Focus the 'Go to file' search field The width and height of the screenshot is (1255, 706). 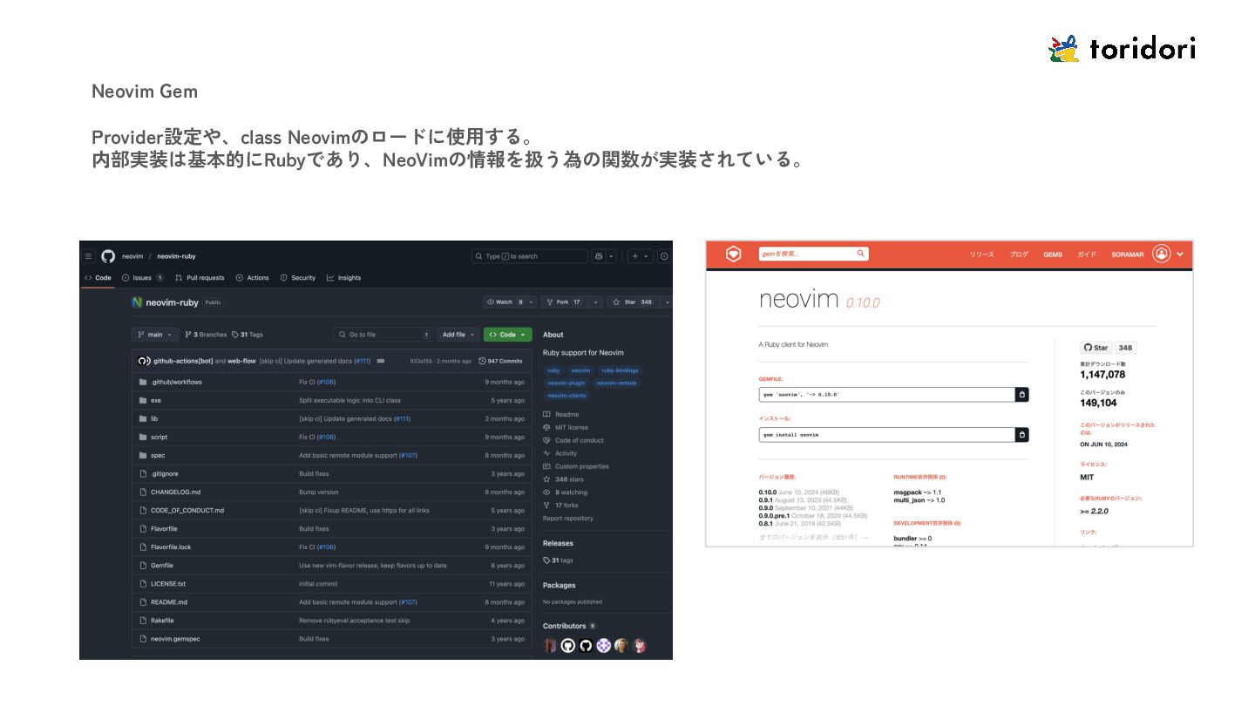(383, 335)
